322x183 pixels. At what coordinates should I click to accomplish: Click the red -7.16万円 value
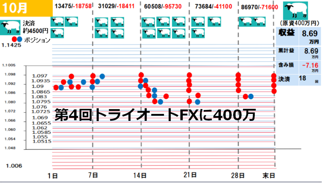310,67
